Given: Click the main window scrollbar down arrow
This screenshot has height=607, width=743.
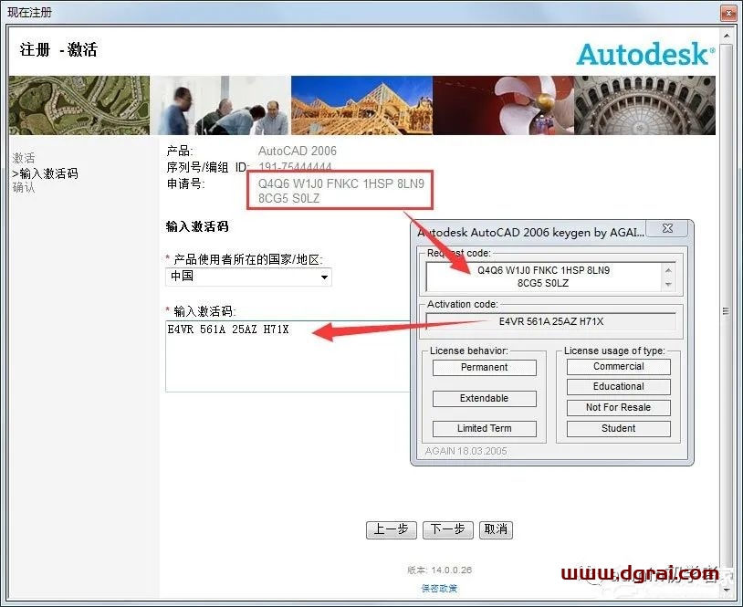Looking at the screenshot, I should click(x=727, y=590).
